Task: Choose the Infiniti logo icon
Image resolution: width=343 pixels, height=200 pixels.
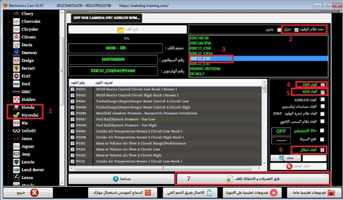Action: 17,131
